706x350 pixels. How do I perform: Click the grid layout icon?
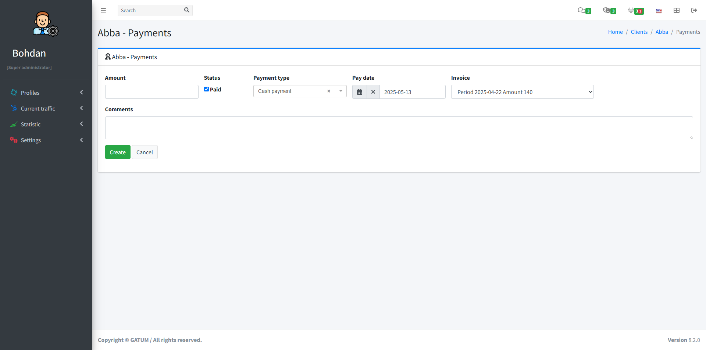coord(677,10)
